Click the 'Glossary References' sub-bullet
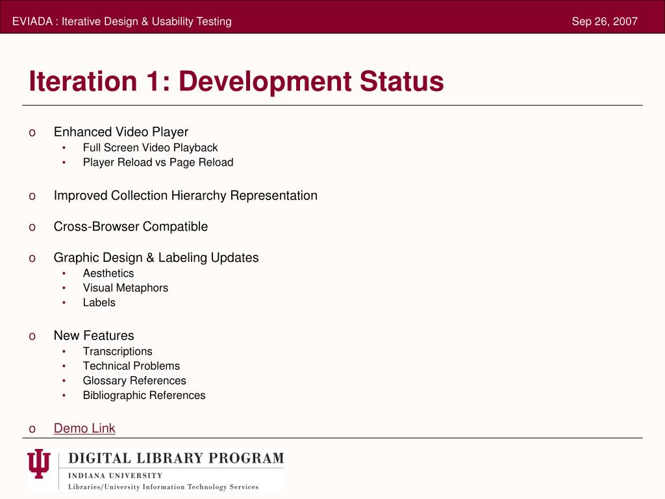This screenshot has width=665, height=499. point(134,381)
